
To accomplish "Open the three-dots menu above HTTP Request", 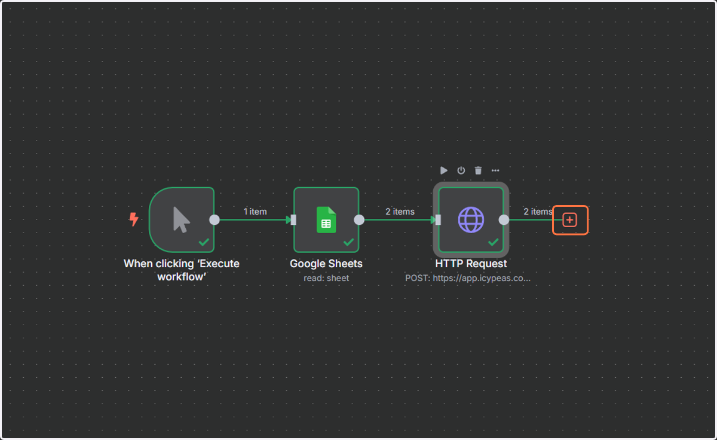I will pos(495,170).
